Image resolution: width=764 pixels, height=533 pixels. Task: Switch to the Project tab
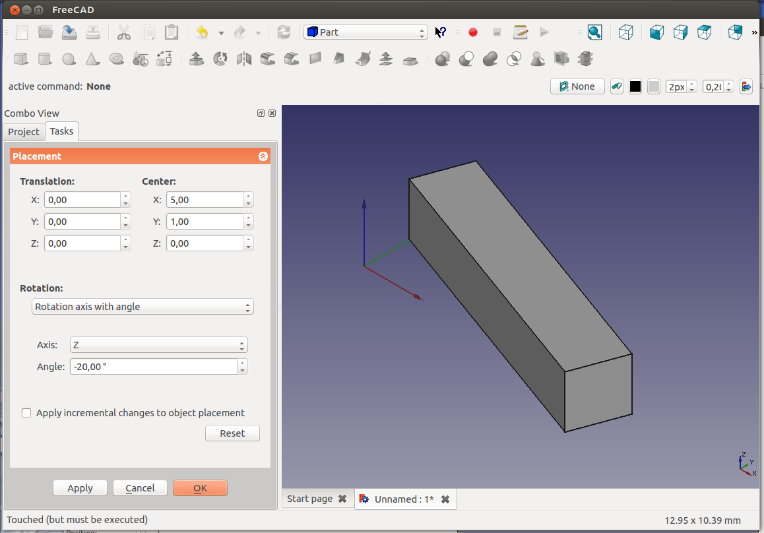pos(24,132)
